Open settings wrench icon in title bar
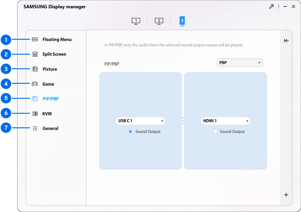 coord(271,7)
